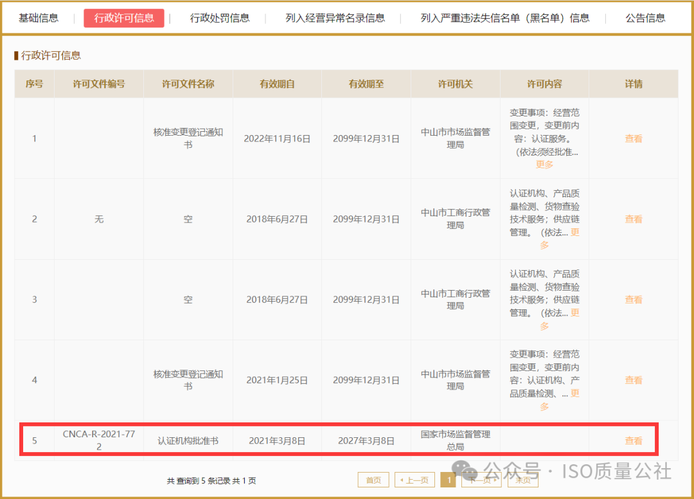Open the 基础信息 tab

(39, 18)
